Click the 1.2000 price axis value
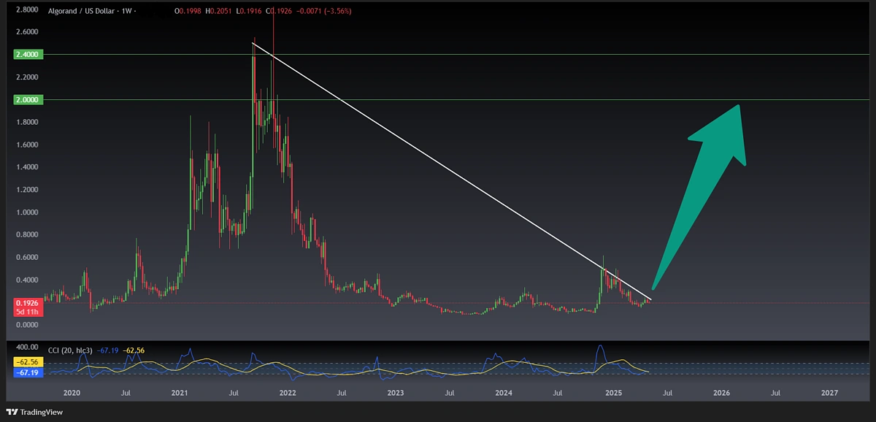876x422 pixels. tap(27, 190)
